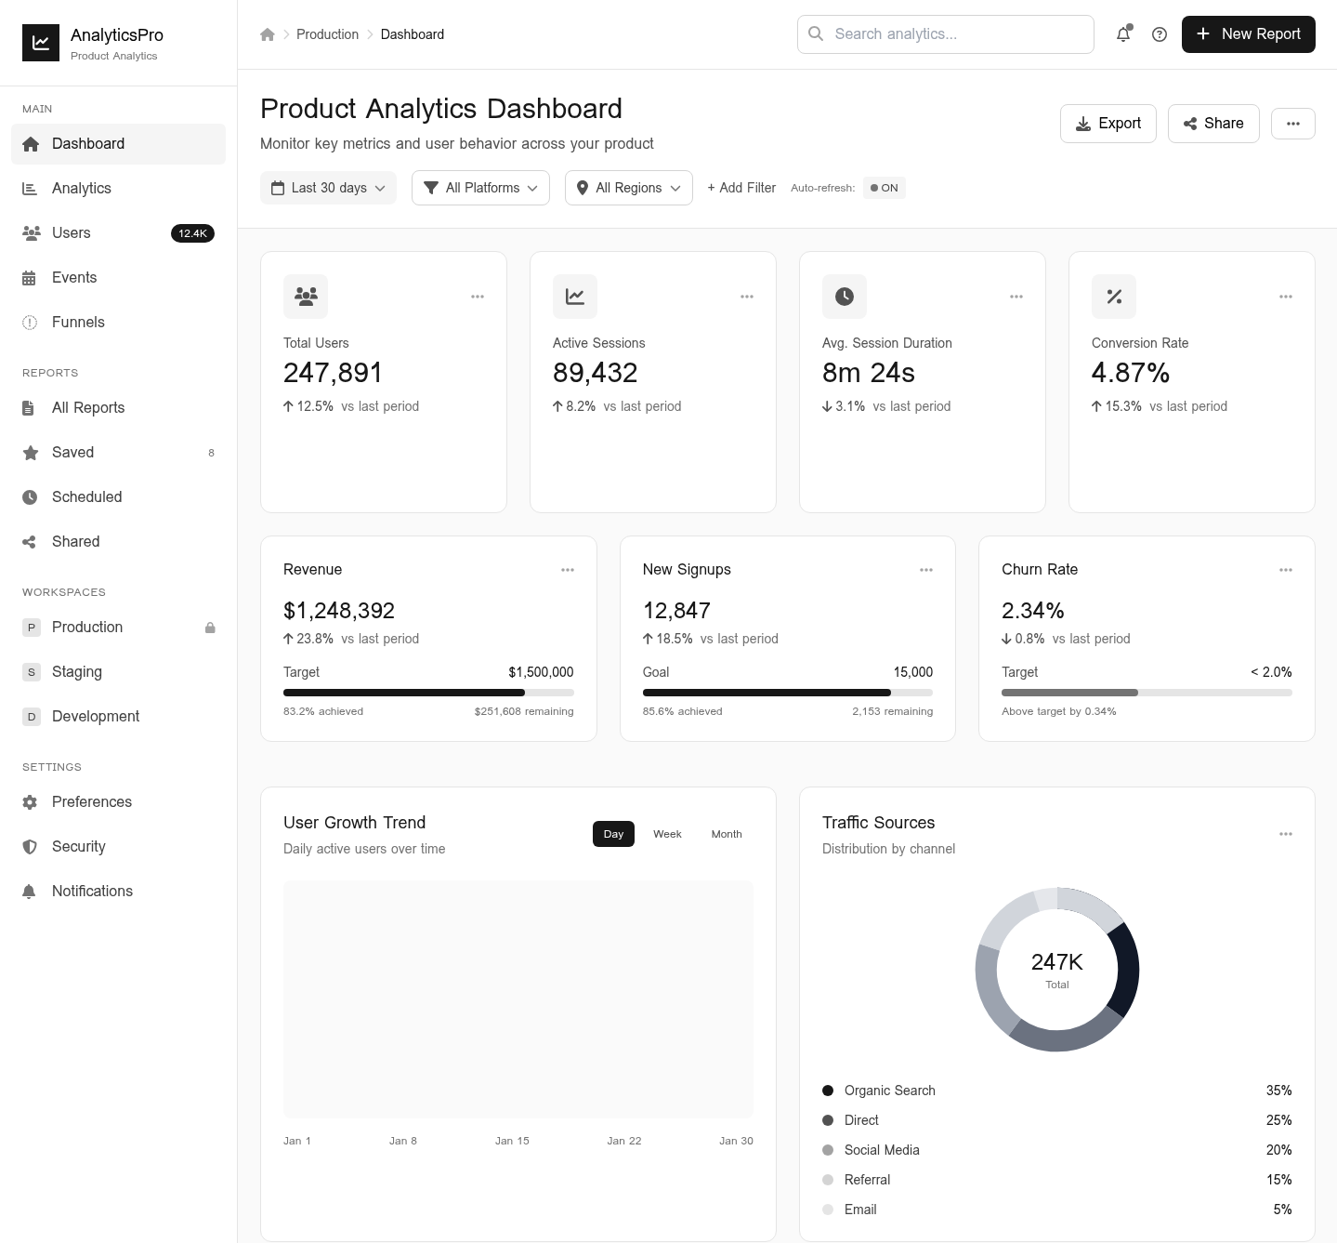Open the All Platforms filter dropdown
This screenshot has height=1243, width=1337.
click(480, 188)
